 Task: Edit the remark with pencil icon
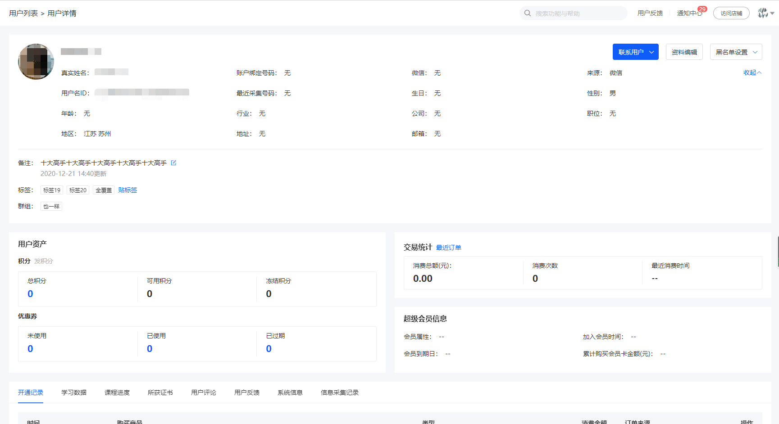(x=173, y=163)
